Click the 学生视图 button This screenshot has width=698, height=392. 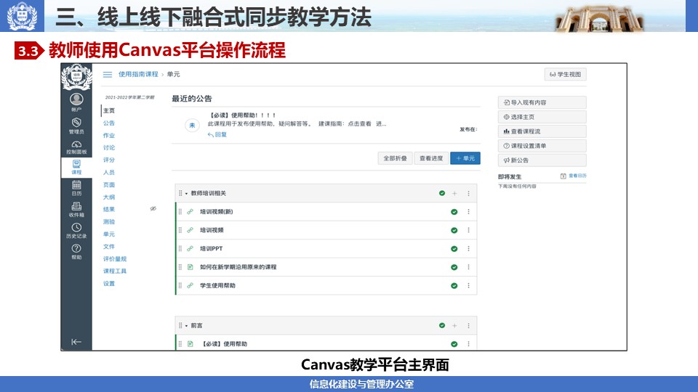coord(566,74)
